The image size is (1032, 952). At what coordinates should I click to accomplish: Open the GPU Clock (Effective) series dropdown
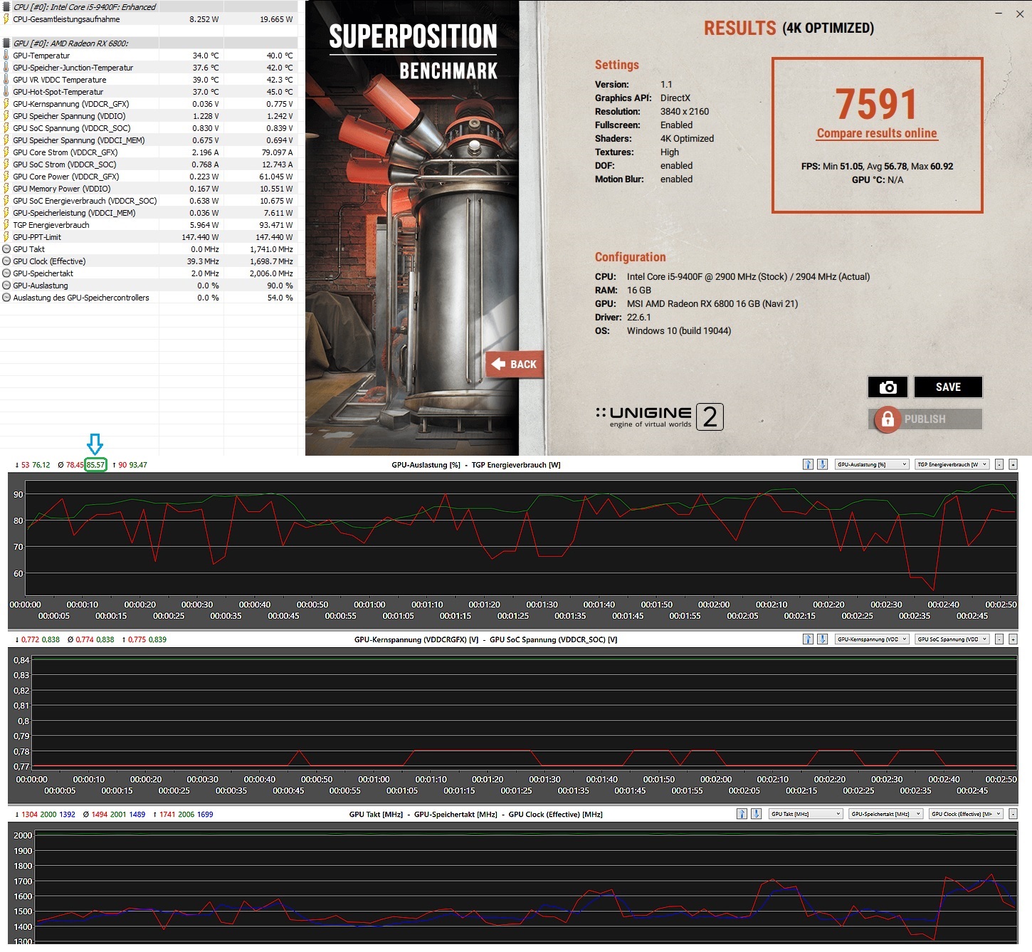click(x=967, y=814)
